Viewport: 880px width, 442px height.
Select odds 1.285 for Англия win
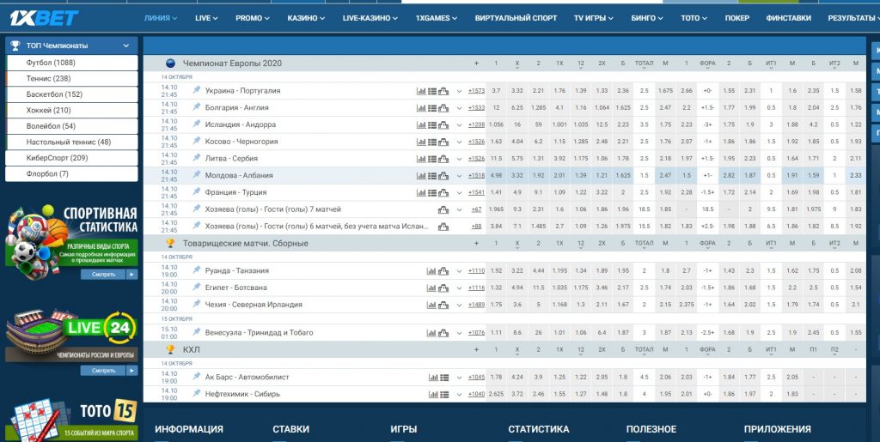pos(538,107)
